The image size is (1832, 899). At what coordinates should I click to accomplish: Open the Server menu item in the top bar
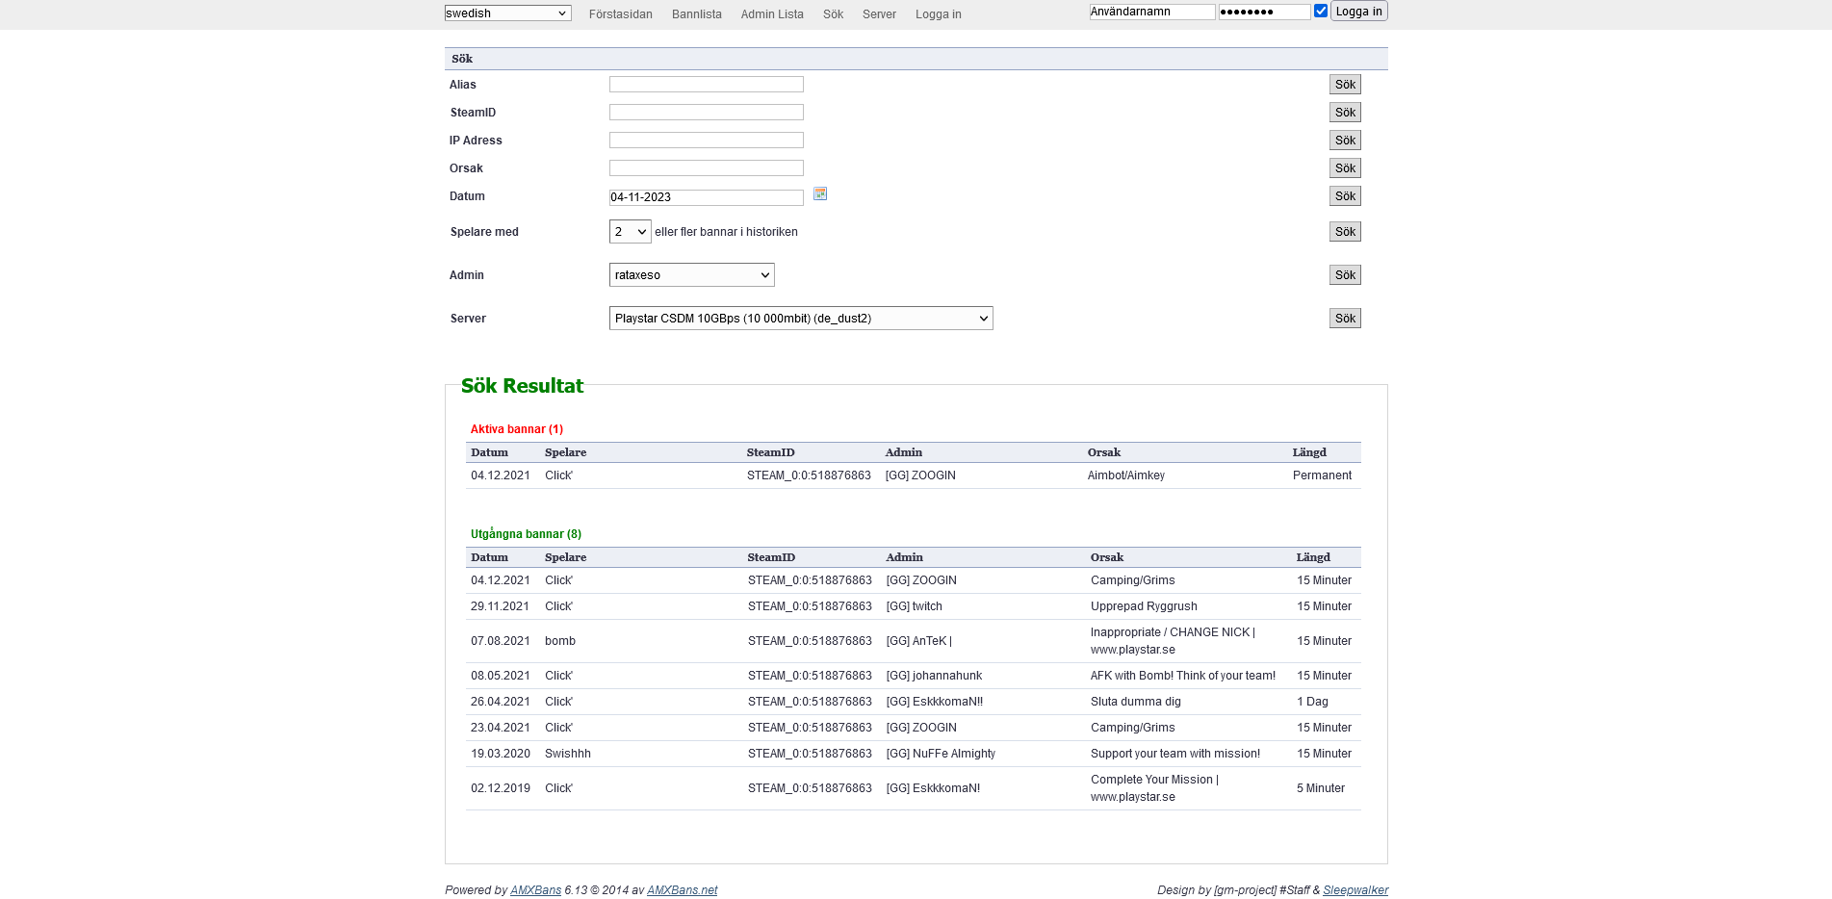click(x=879, y=14)
